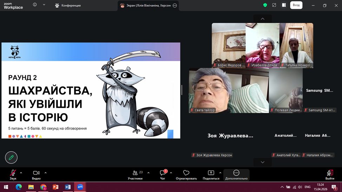Expand audio options arrow next to Звук
This screenshot has width=342, height=192.
[21, 173]
